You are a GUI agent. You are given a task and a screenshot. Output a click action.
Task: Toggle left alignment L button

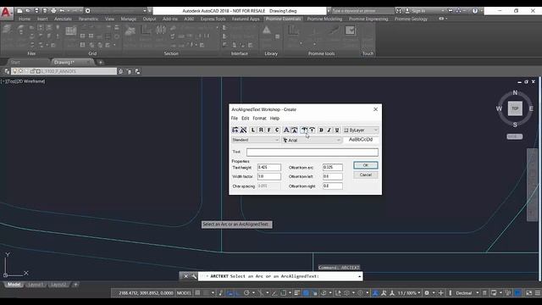pos(253,130)
